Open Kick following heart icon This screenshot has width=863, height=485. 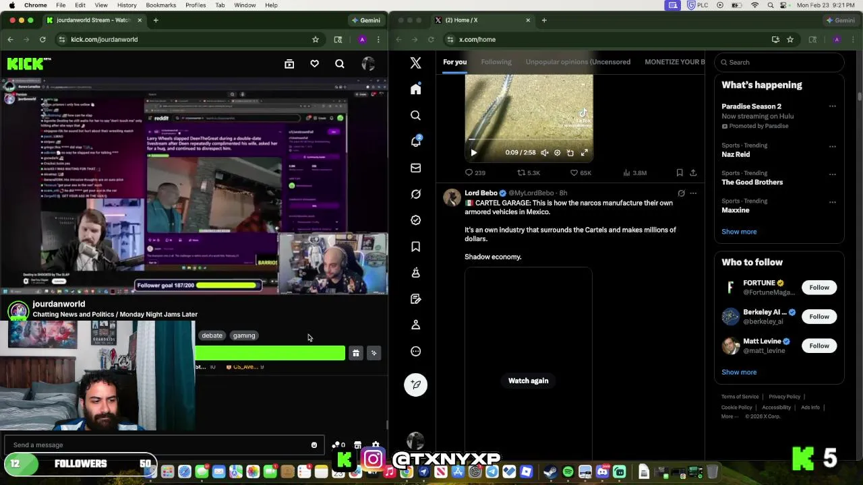[x=314, y=64]
